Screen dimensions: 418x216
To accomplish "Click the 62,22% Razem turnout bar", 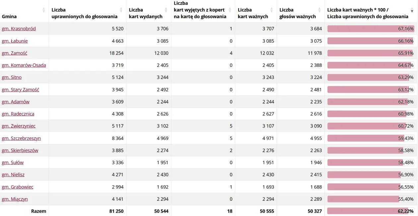I will pos(371,211).
